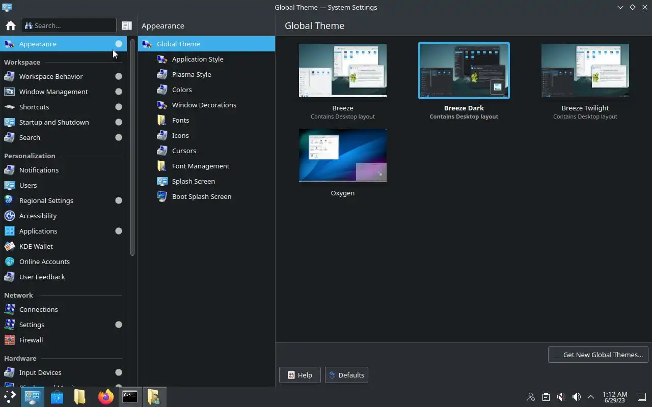Open Cursors settings page
The image size is (652, 407).
(206, 151)
